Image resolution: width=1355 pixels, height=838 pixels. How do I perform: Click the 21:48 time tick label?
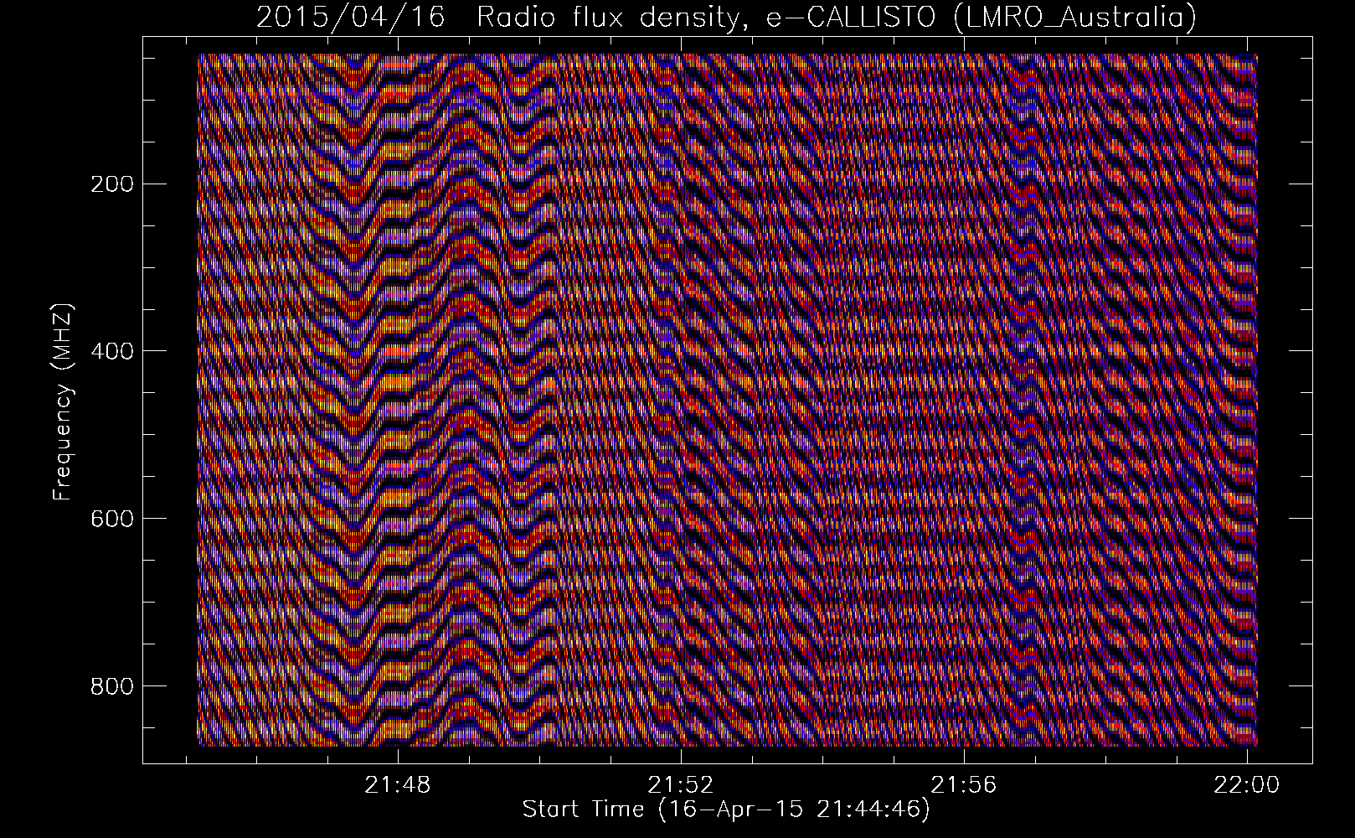click(x=398, y=785)
